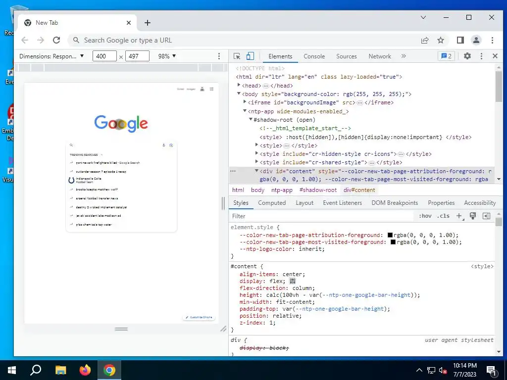The height and width of the screenshot is (380, 507).
Task: Select ntp-app in the breadcrumb trail
Action: [282, 190]
